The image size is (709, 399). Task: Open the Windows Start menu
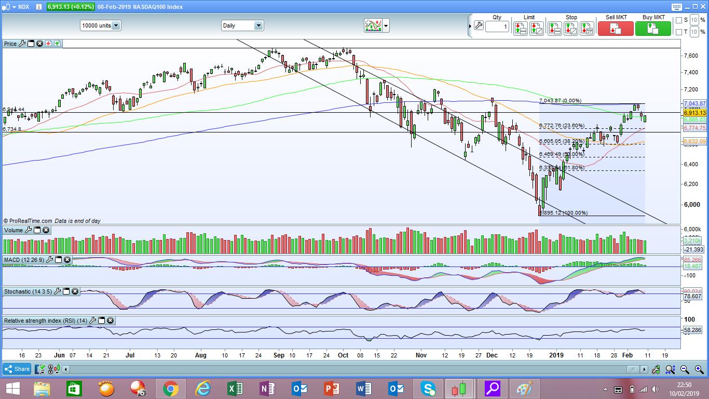click(13, 389)
